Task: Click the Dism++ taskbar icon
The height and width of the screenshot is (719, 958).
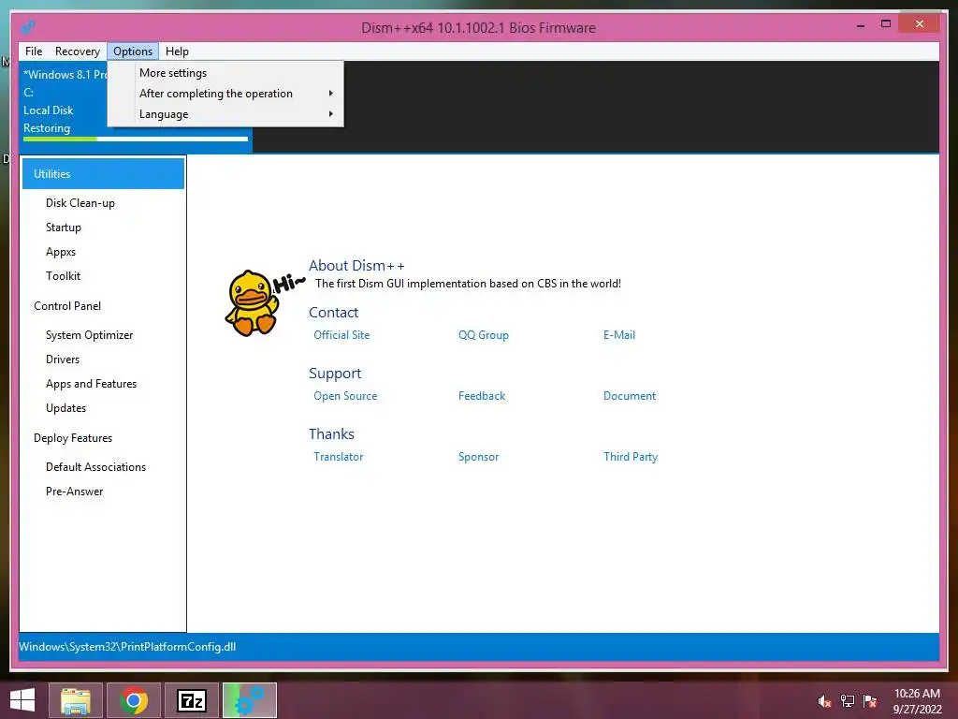Action: tap(250, 700)
